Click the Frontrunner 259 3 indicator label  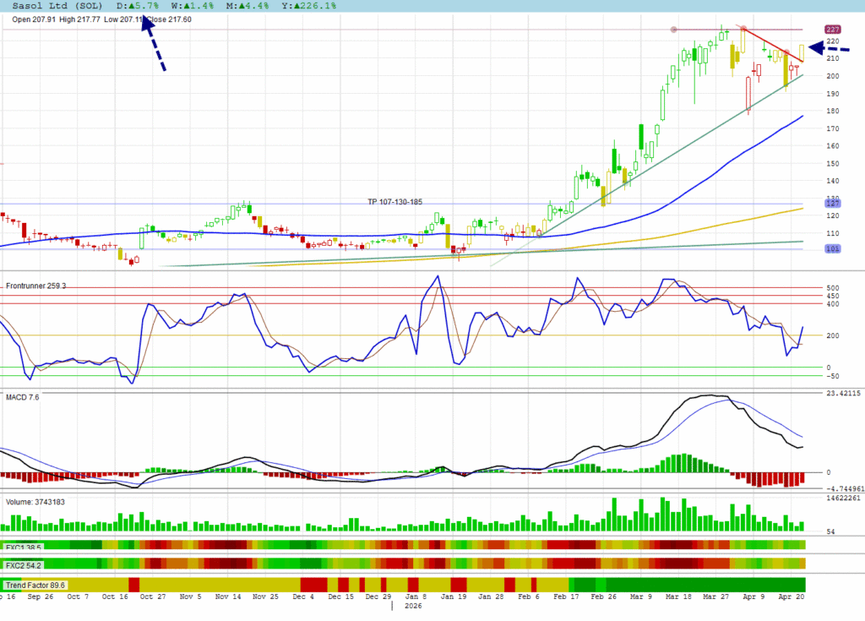click(35, 286)
